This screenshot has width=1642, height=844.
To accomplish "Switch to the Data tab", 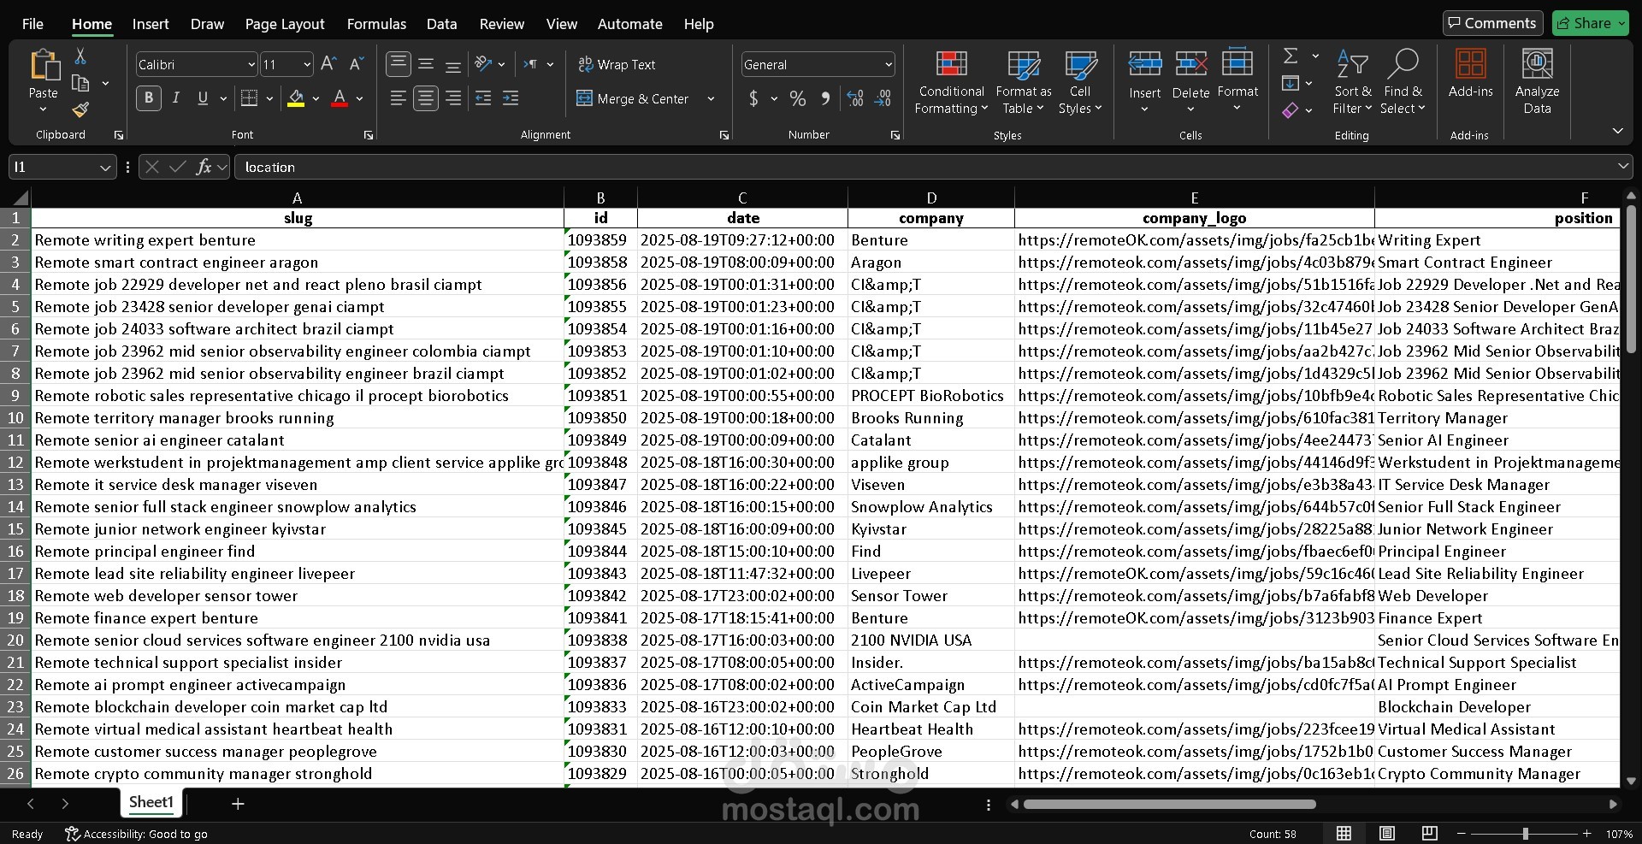I will tap(441, 24).
